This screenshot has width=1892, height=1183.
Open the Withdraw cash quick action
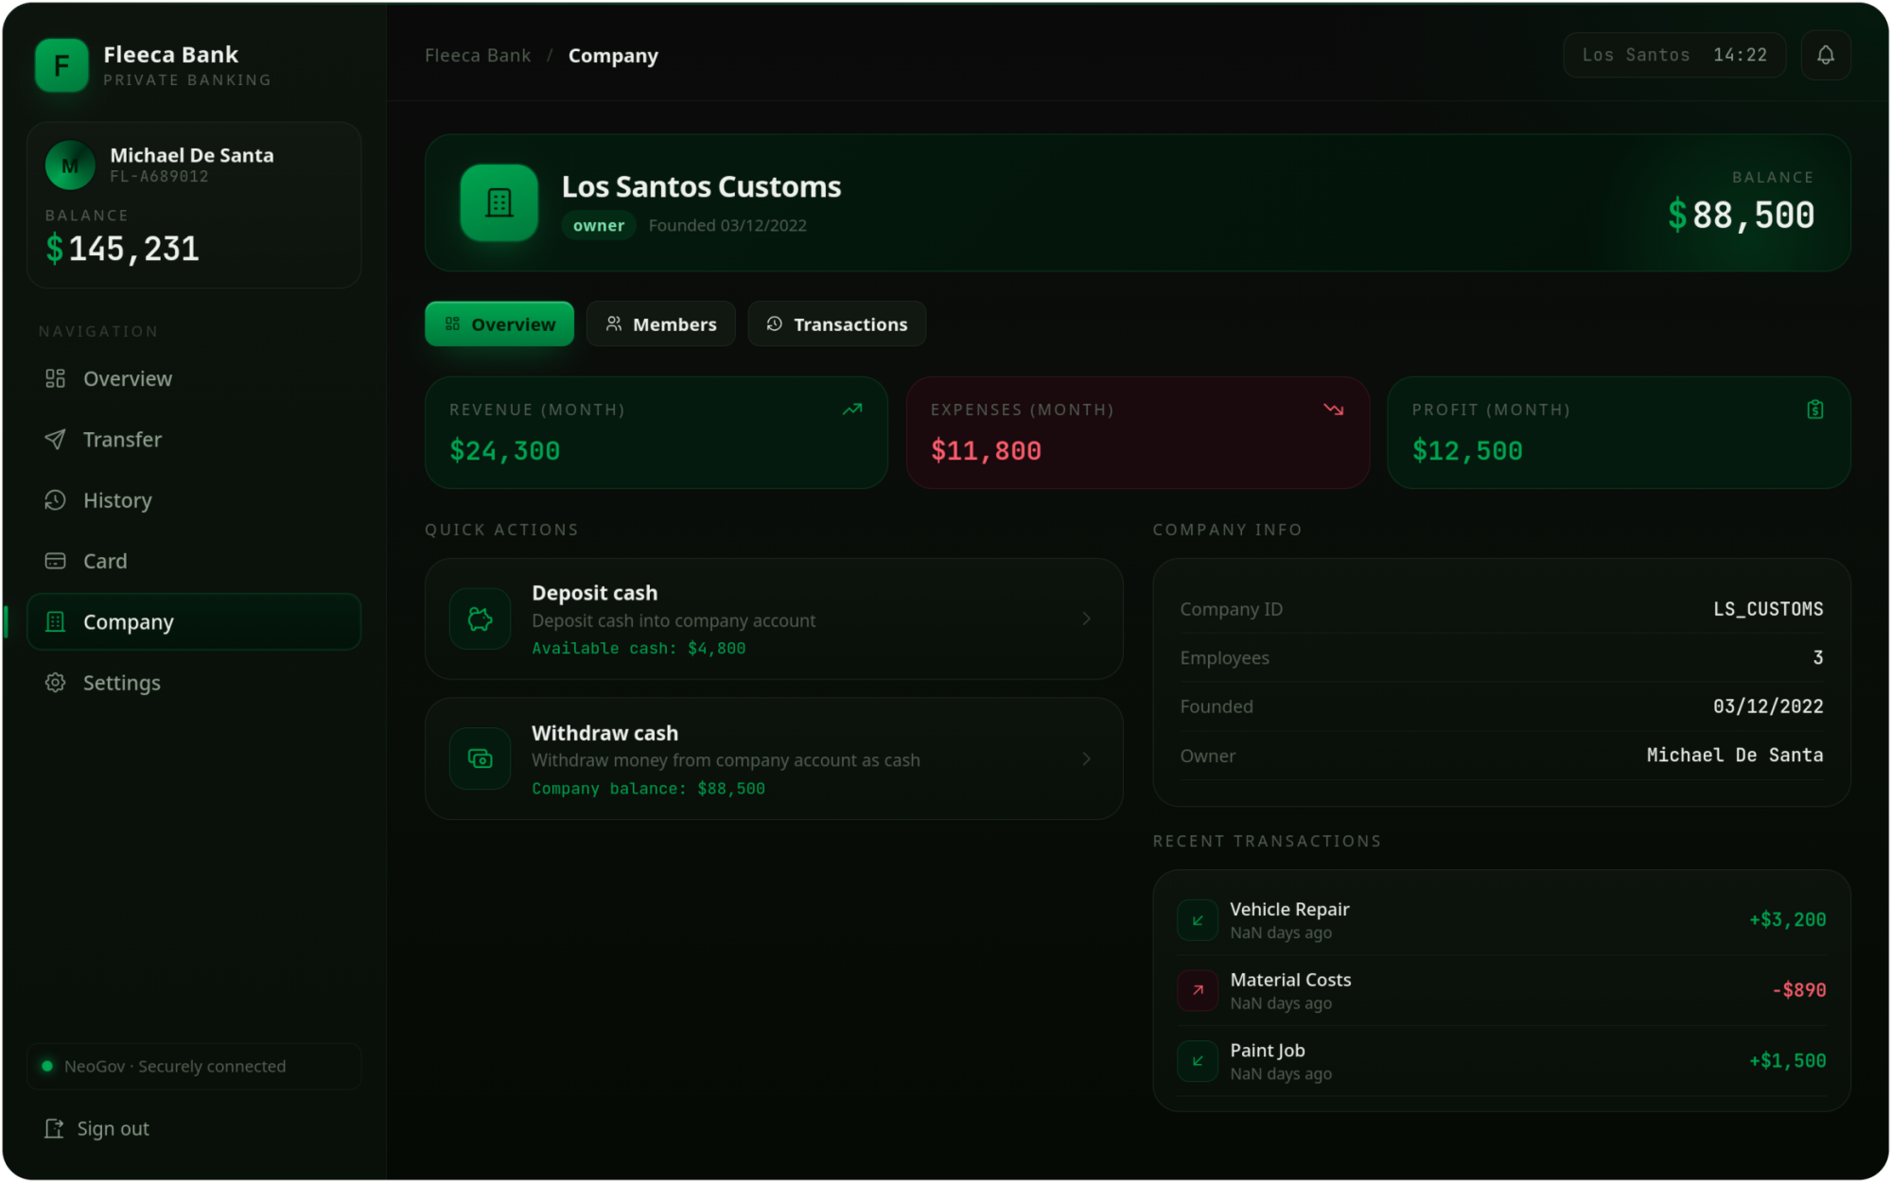[x=774, y=758]
